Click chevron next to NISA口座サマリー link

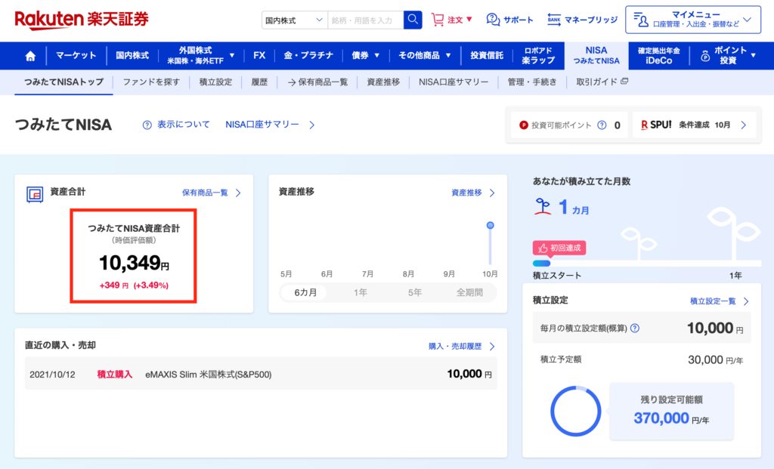click(312, 125)
